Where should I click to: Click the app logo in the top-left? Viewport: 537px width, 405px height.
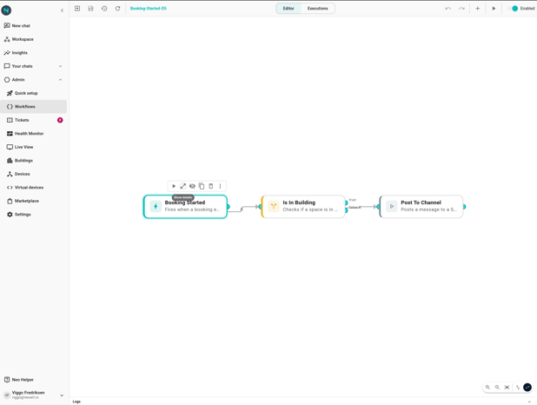coord(6,10)
